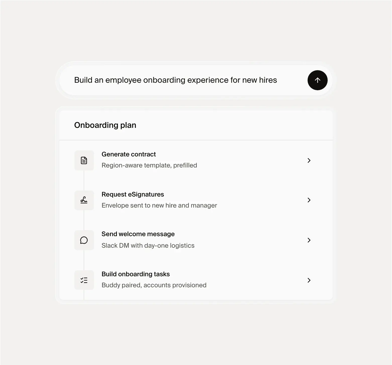
Task: Open the Send welcome message title
Action: click(138, 234)
